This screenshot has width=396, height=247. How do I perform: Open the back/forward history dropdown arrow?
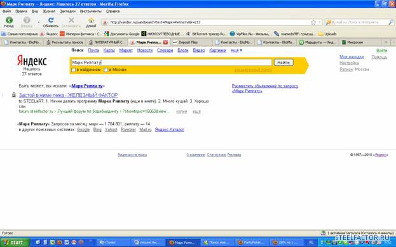tap(39, 22)
